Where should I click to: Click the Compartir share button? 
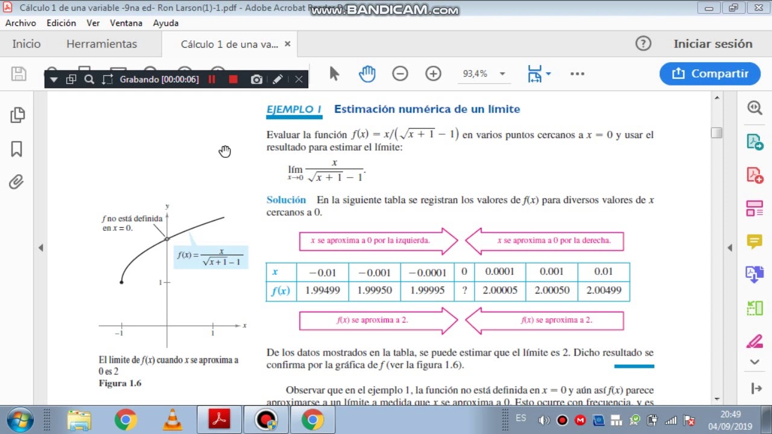(x=709, y=74)
